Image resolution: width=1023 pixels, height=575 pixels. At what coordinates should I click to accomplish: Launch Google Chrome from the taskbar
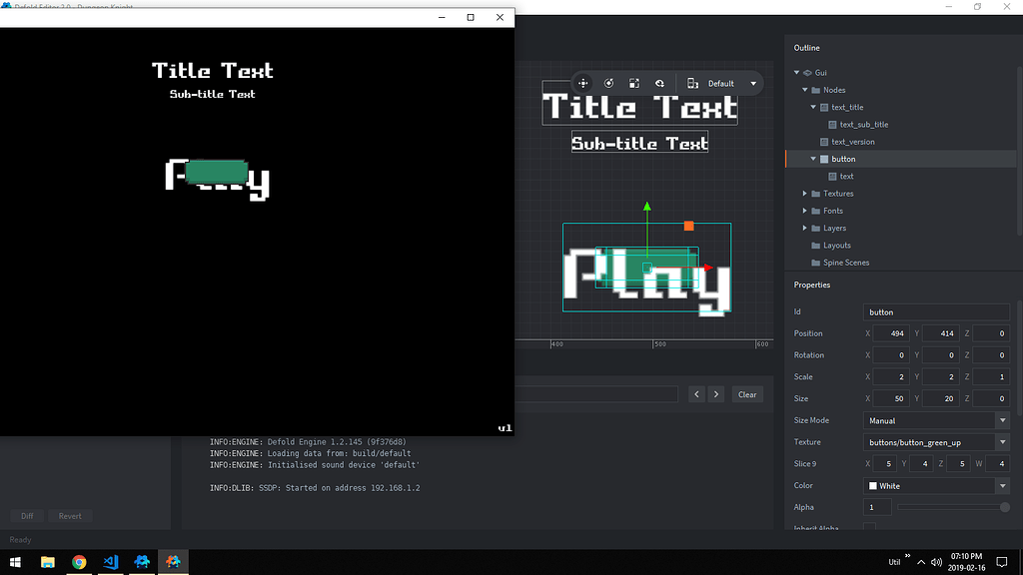coord(79,561)
